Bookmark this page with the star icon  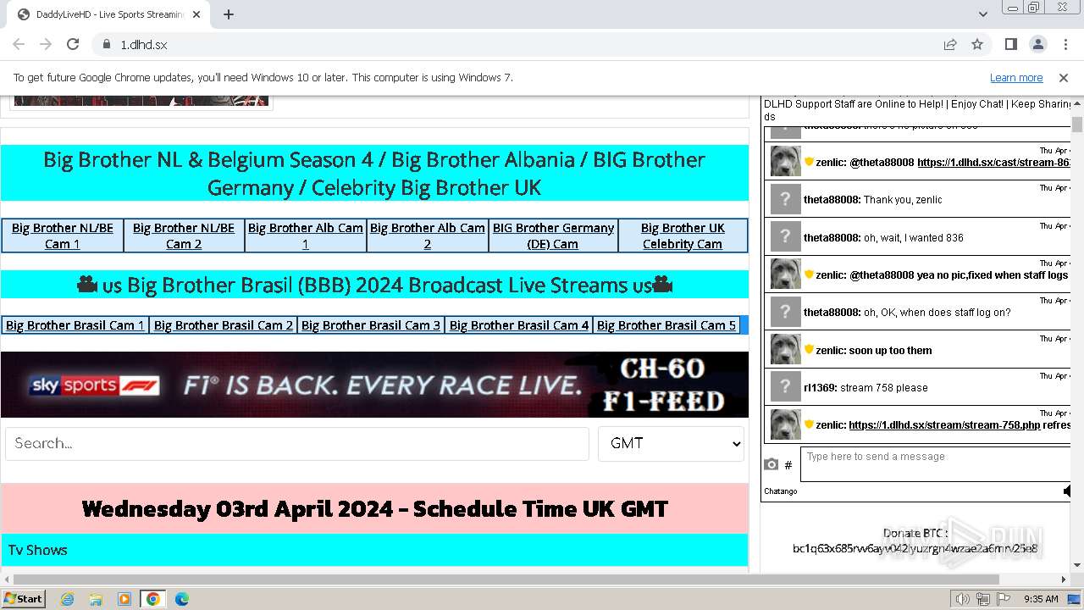(977, 44)
